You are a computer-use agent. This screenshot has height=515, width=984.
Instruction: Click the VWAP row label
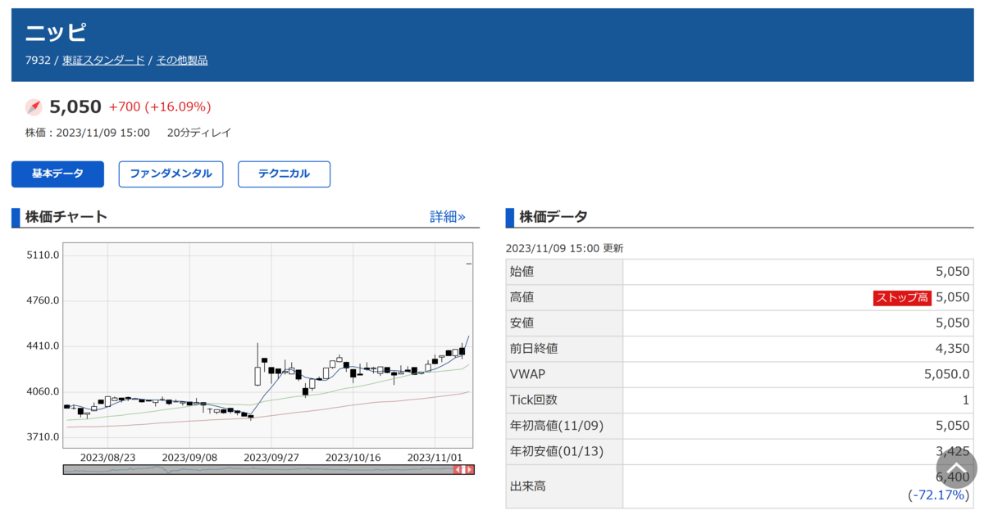pyautogui.click(x=528, y=374)
